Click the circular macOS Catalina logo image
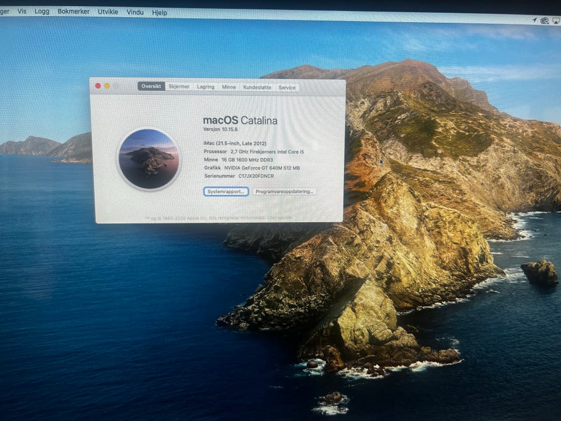 pyautogui.click(x=148, y=159)
